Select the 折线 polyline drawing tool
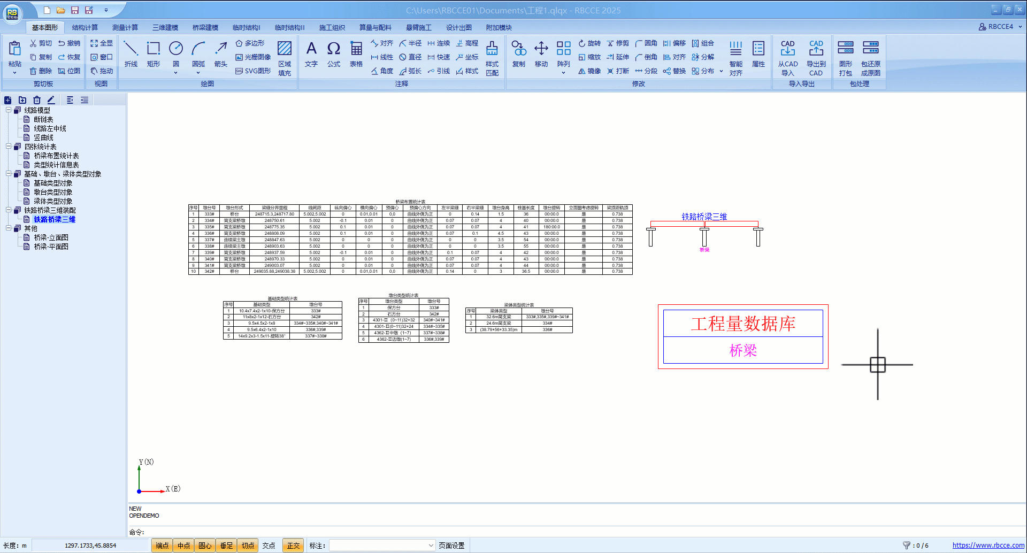The height and width of the screenshot is (553, 1027). [x=131, y=54]
